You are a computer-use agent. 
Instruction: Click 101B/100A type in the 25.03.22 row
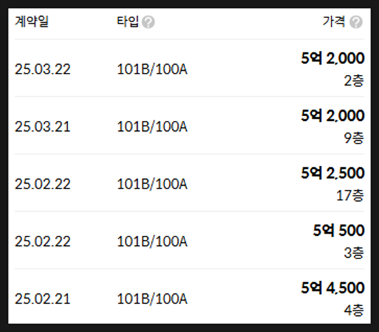pyautogui.click(x=152, y=69)
